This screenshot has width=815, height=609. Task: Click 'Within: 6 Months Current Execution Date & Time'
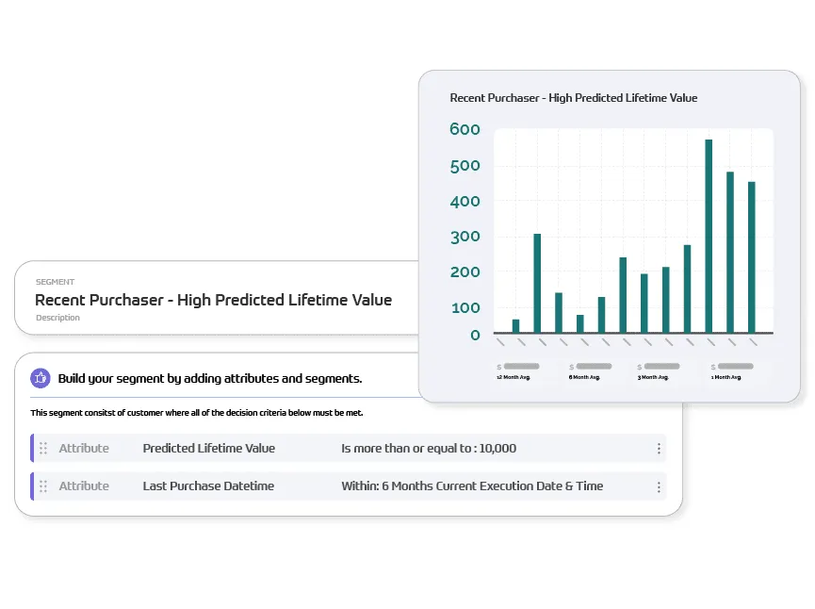[472, 486]
